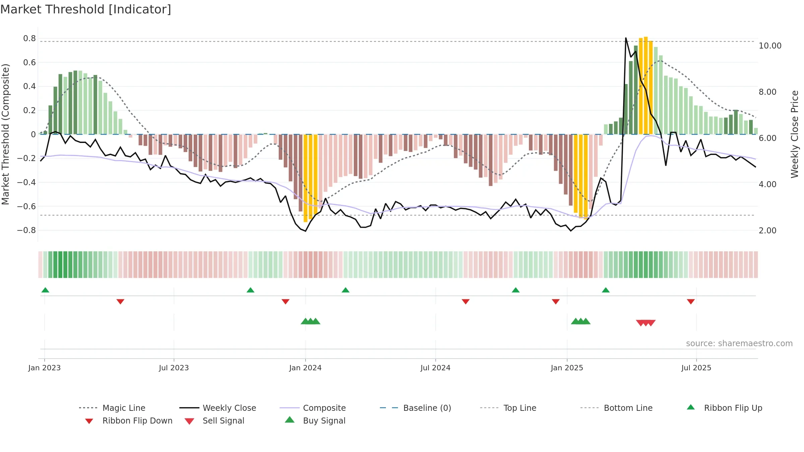Click the Jul 2025 x-axis label

[696, 368]
